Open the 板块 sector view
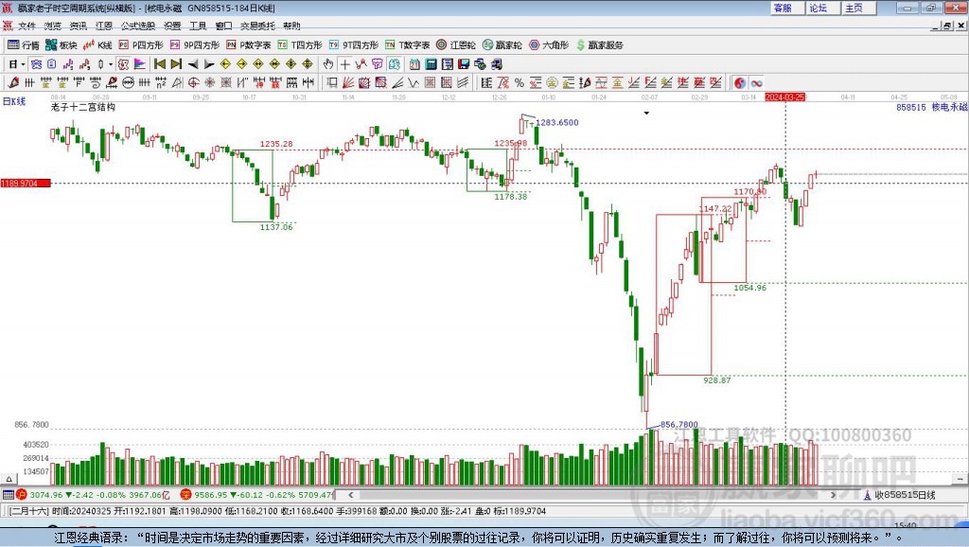 tap(62, 45)
